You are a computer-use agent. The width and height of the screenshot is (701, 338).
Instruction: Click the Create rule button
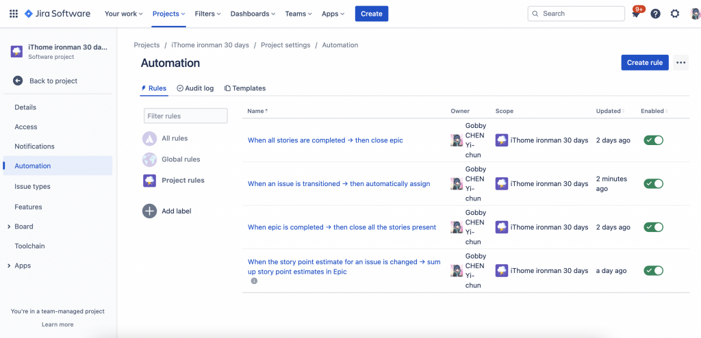click(645, 62)
